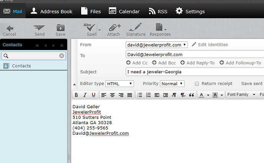Click on the David Geller signature line
Screen dimensions: 264x163
point(86,107)
